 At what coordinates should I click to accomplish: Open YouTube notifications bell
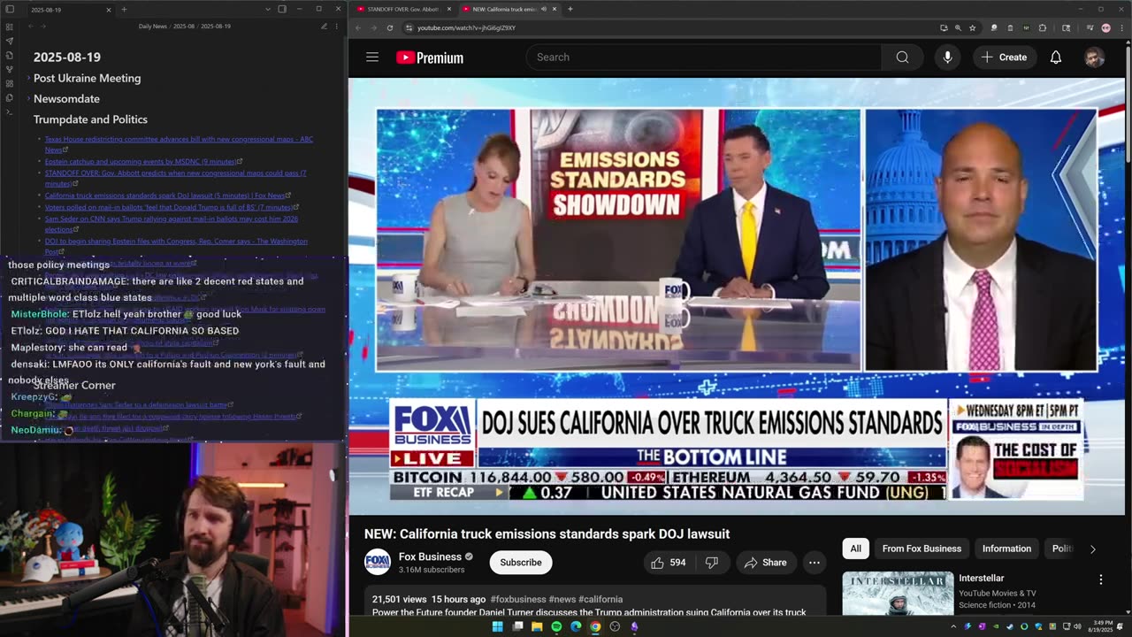[1055, 58]
